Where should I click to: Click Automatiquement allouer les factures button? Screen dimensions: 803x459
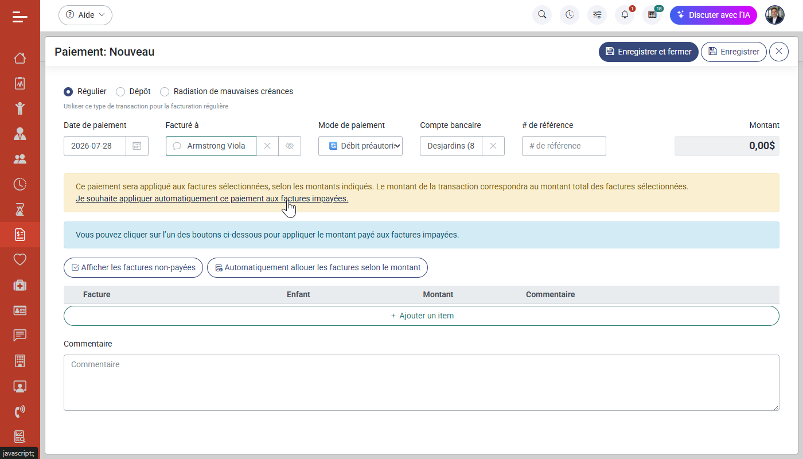[317, 267]
